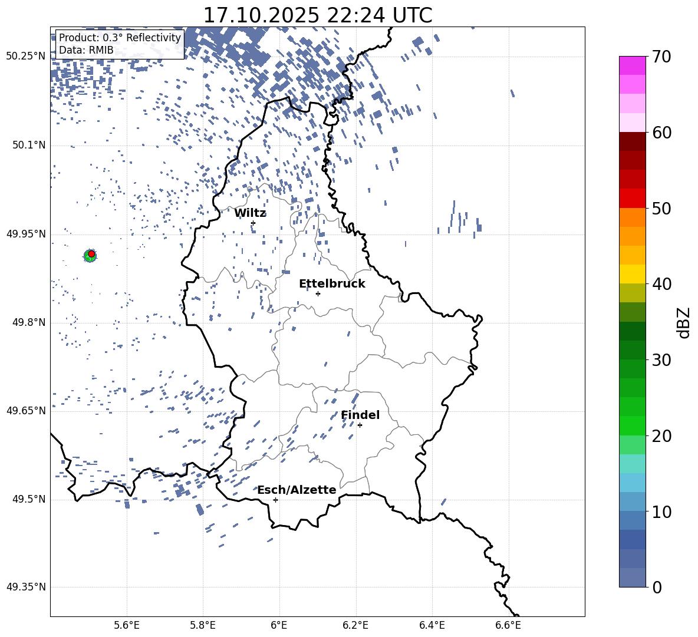This screenshot has height=637, width=698.
Task: Click the red dot radar marker
Action: (91, 254)
